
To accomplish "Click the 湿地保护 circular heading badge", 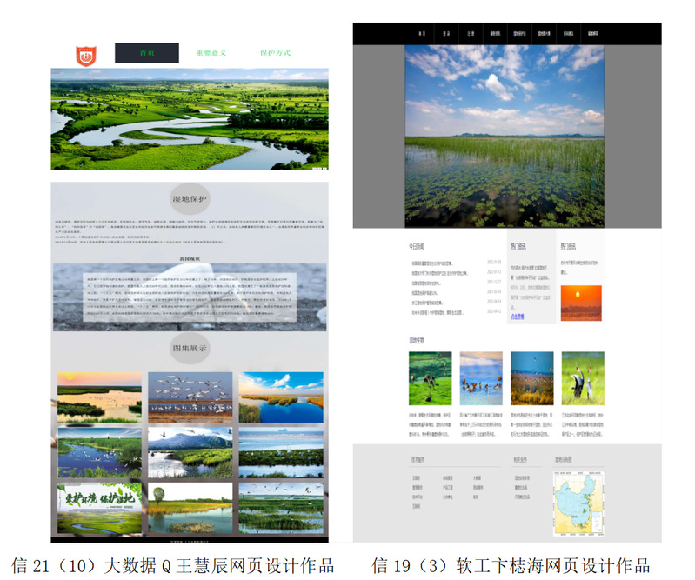I will tap(190, 199).
